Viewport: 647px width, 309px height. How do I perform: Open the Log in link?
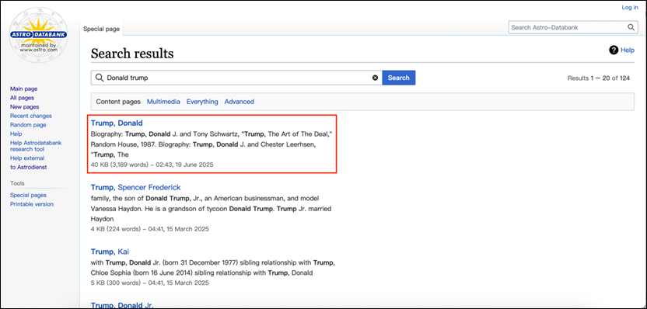630,8
